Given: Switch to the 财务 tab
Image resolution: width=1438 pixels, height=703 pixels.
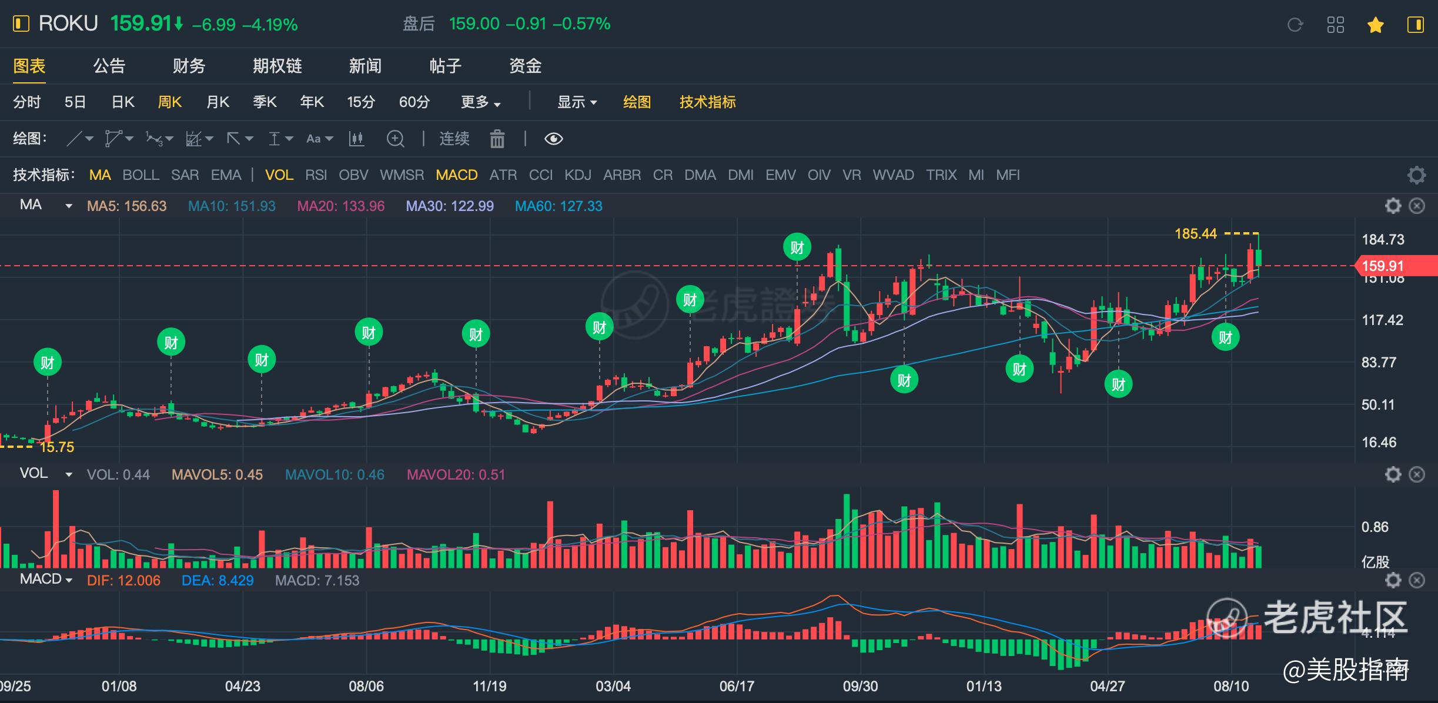Looking at the screenshot, I should 189,66.
